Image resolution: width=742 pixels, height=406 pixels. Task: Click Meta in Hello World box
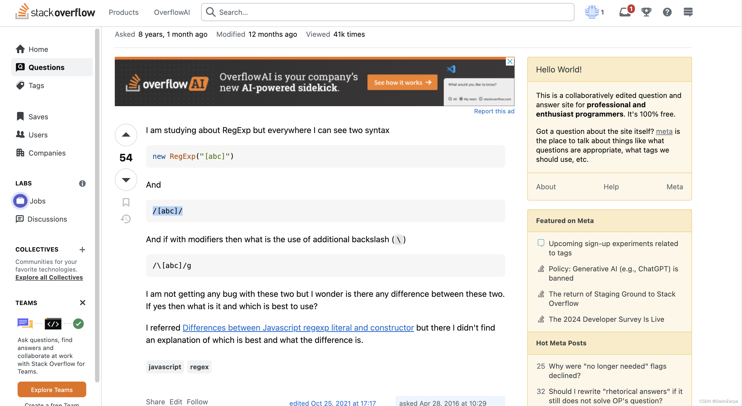click(x=675, y=187)
